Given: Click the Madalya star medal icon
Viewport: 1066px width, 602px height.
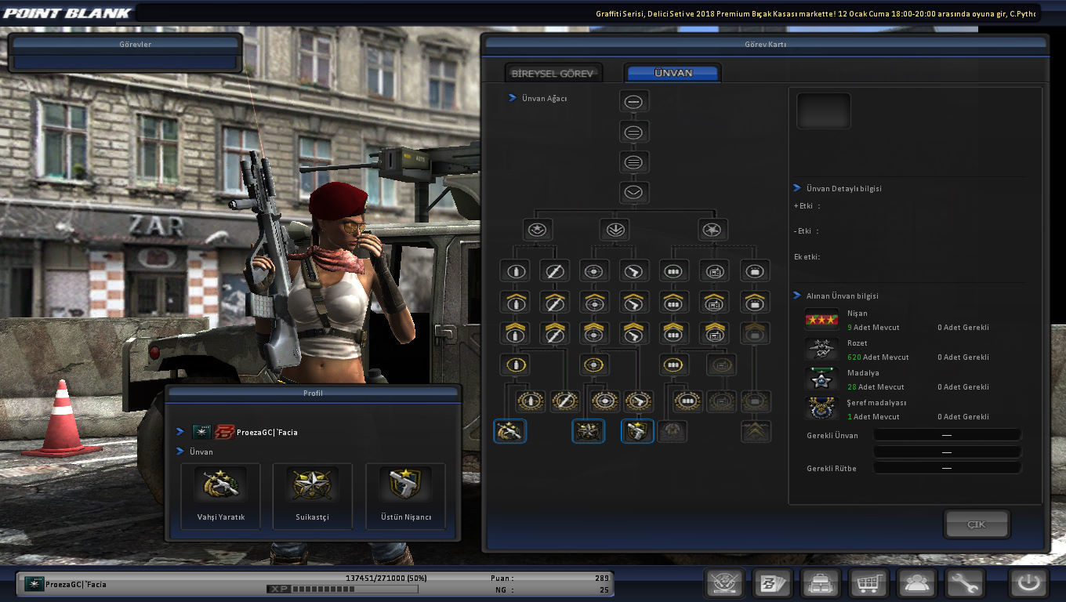Looking at the screenshot, I should pos(821,379).
